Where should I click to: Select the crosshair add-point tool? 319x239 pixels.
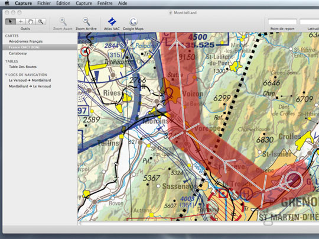pyautogui.click(x=21, y=21)
